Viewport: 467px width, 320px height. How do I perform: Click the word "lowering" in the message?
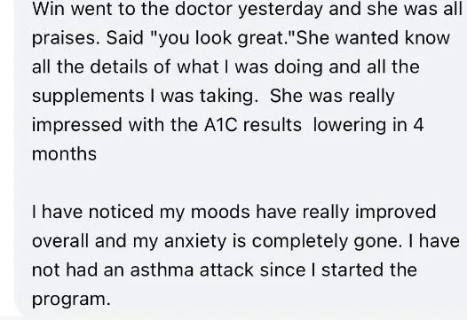(350, 126)
